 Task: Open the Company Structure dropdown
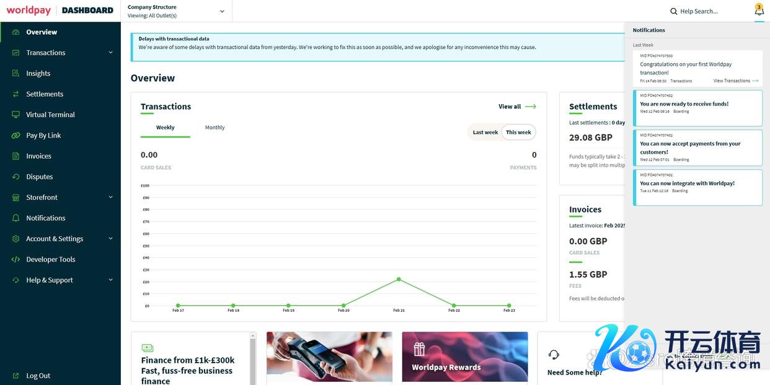pyautogui.click(x=222, y=11)
